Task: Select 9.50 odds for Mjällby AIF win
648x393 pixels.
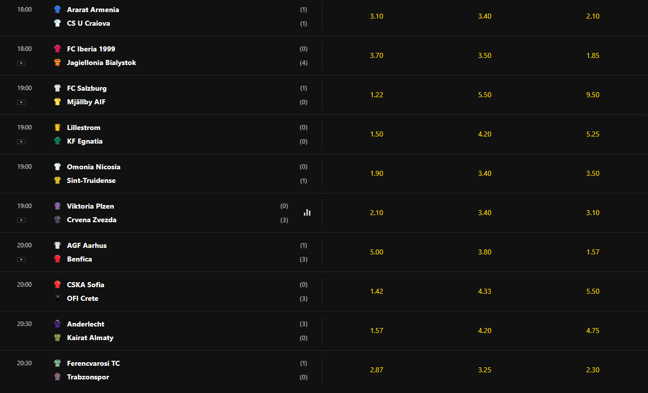Action: 593,95
